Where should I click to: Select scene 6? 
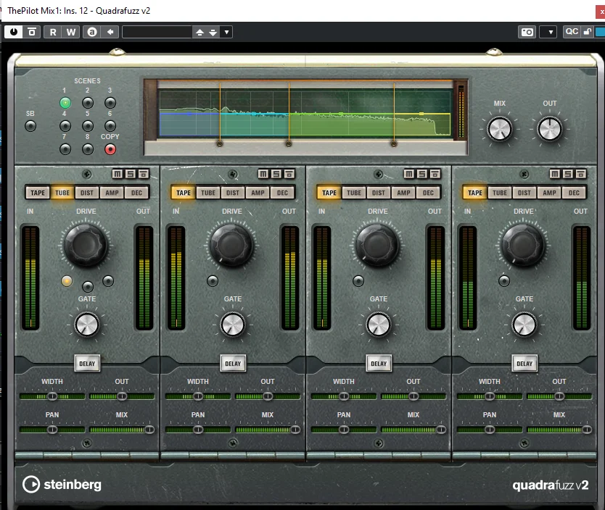(110, 126)
